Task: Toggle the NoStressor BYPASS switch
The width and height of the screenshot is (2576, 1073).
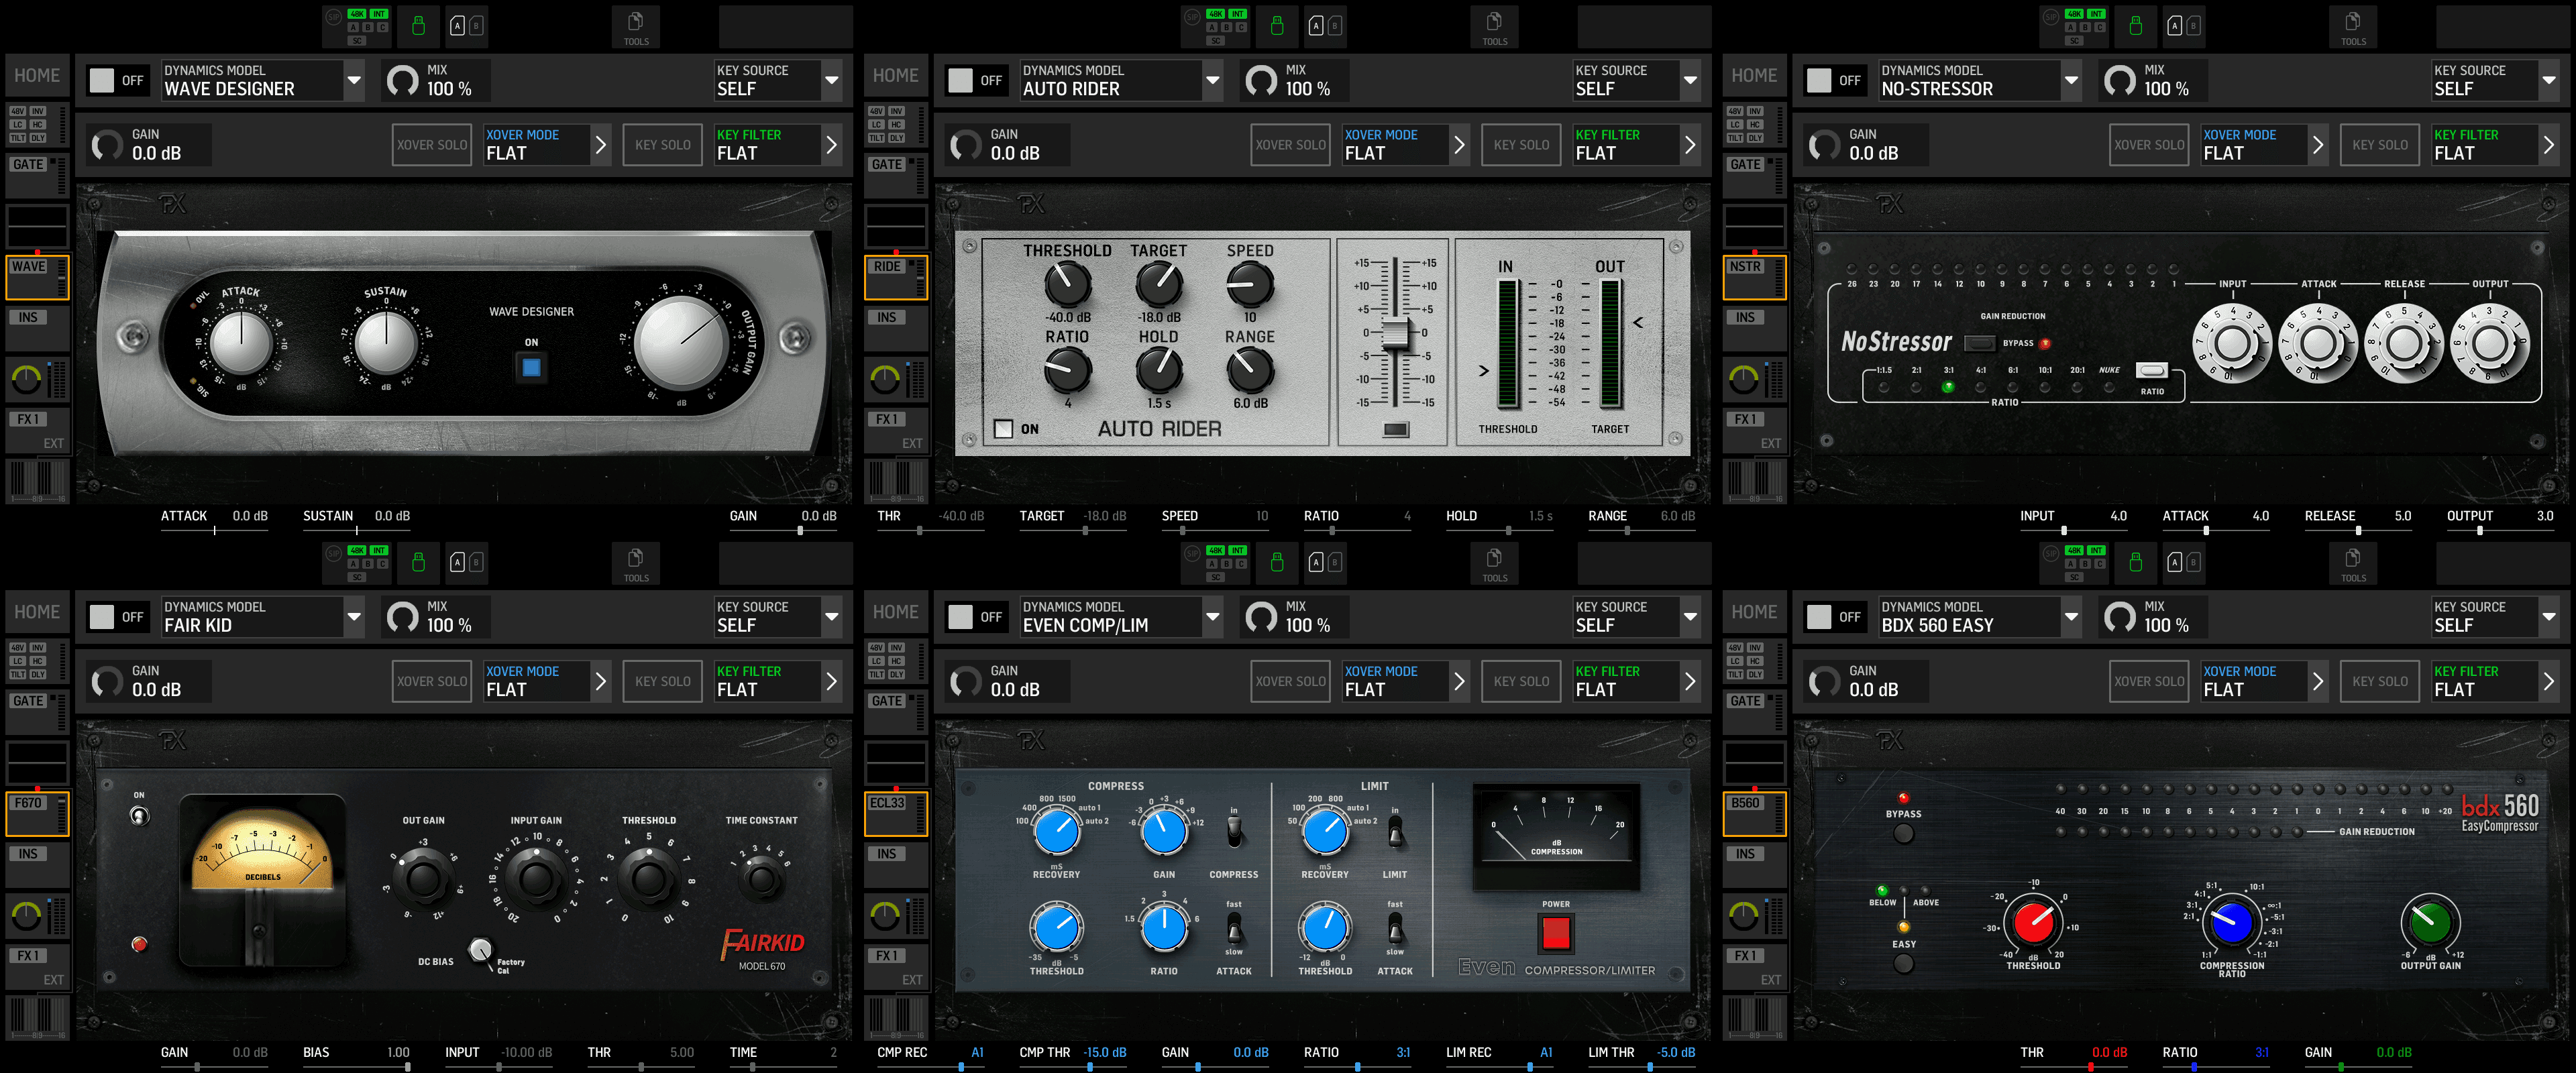Action: click(1979, 343)
